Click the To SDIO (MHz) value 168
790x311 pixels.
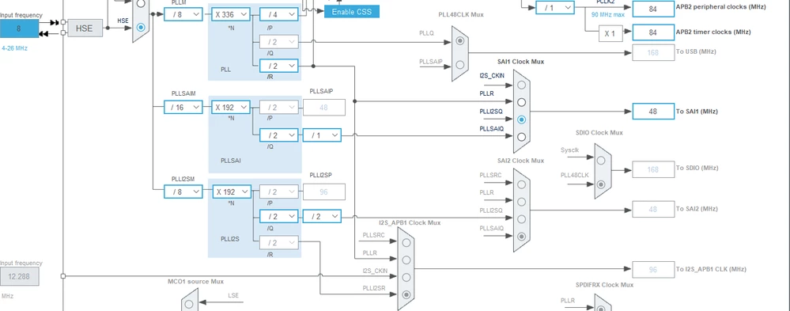click(x=653, y=169)
